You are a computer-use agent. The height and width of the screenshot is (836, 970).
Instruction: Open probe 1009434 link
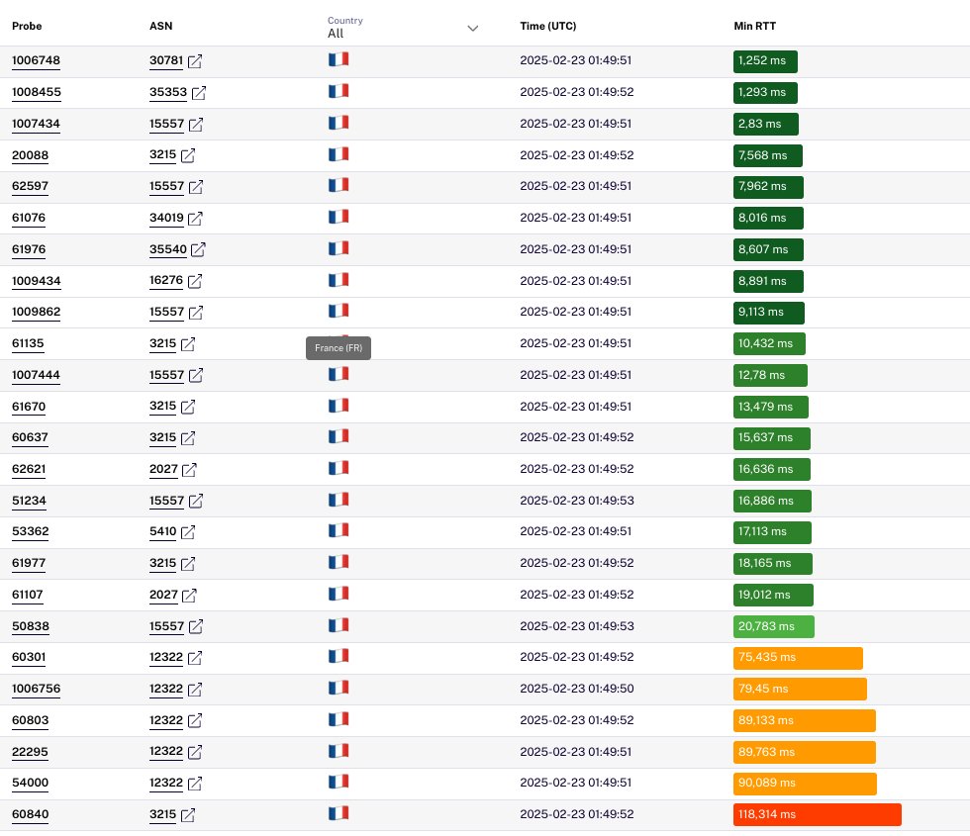click(37, 281)
